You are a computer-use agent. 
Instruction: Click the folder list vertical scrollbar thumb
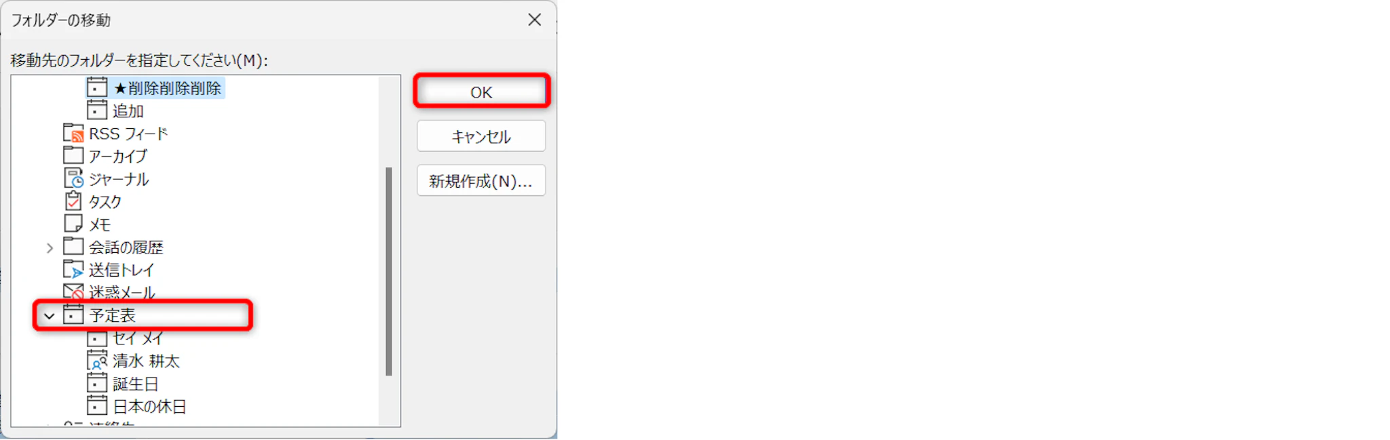point(389,271)
